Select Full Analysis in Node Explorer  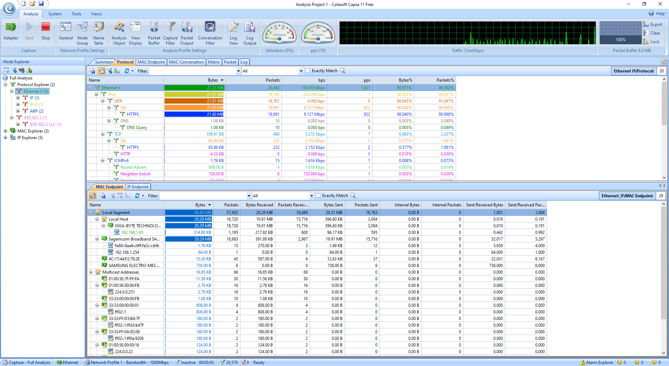click(x=21, y=78)
